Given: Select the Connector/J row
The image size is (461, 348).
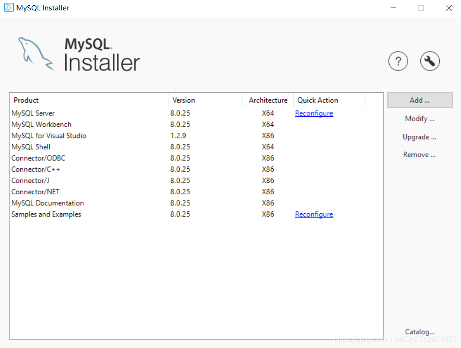Looking at the screenshot, I should pyautogui.click(x=196, y=181).
